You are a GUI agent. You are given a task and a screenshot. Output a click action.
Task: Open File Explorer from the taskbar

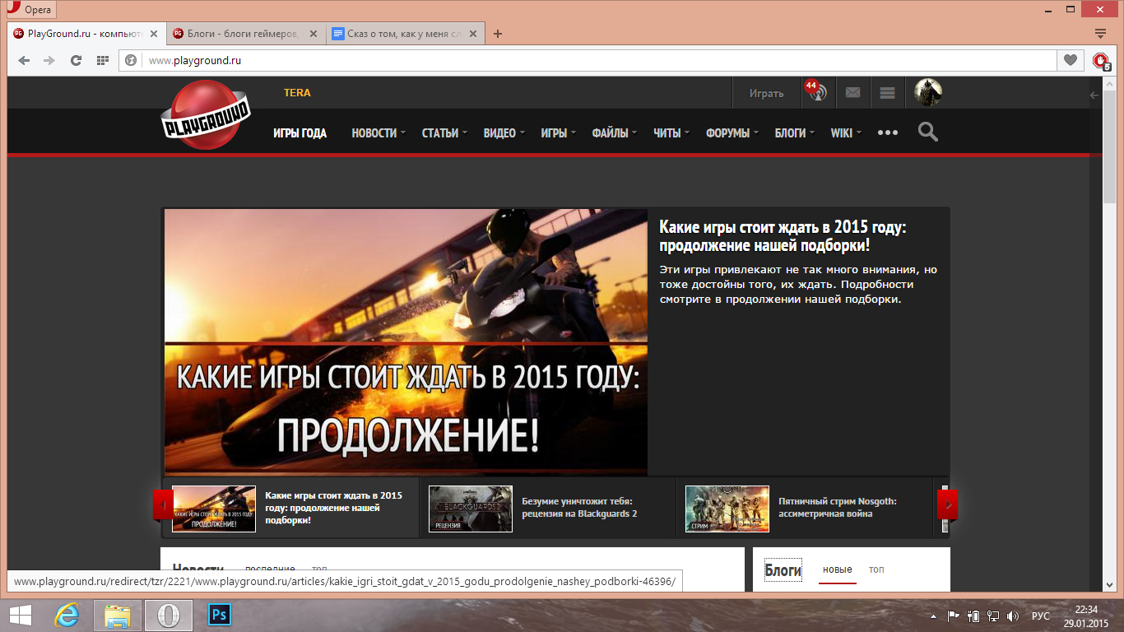click(x=118, y=615)
